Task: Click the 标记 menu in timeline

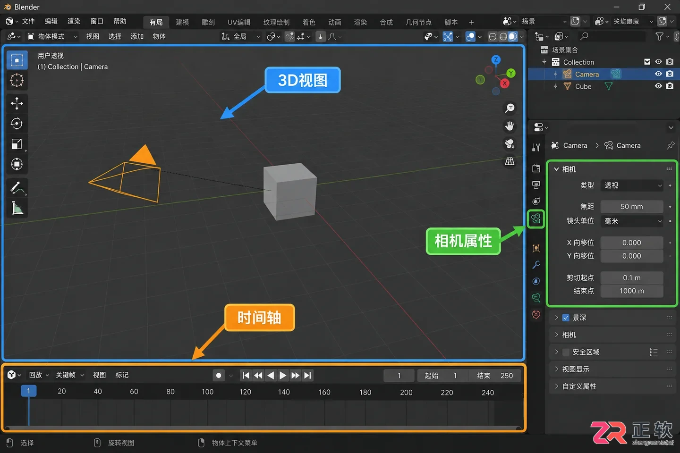Action: pos(122,375)
